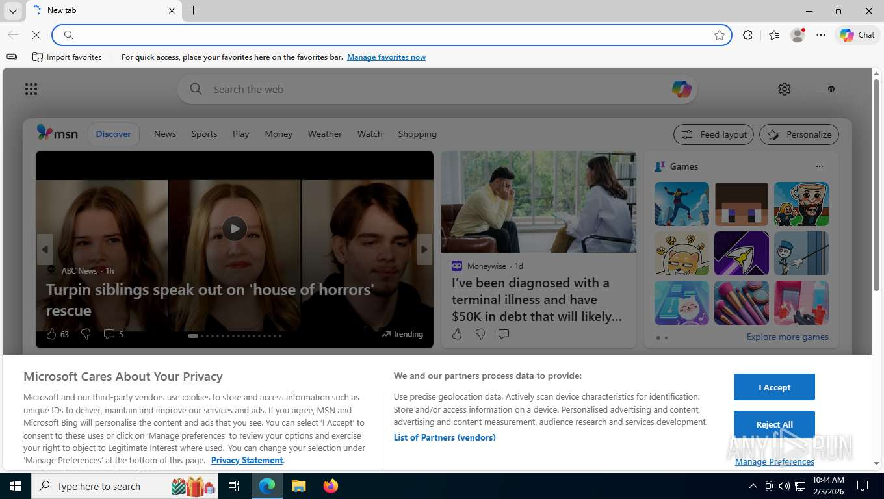Viewport: 884px width, 499px height.
Task: Open File Explorer from taskbar
Action: click(x=298, y=486)
